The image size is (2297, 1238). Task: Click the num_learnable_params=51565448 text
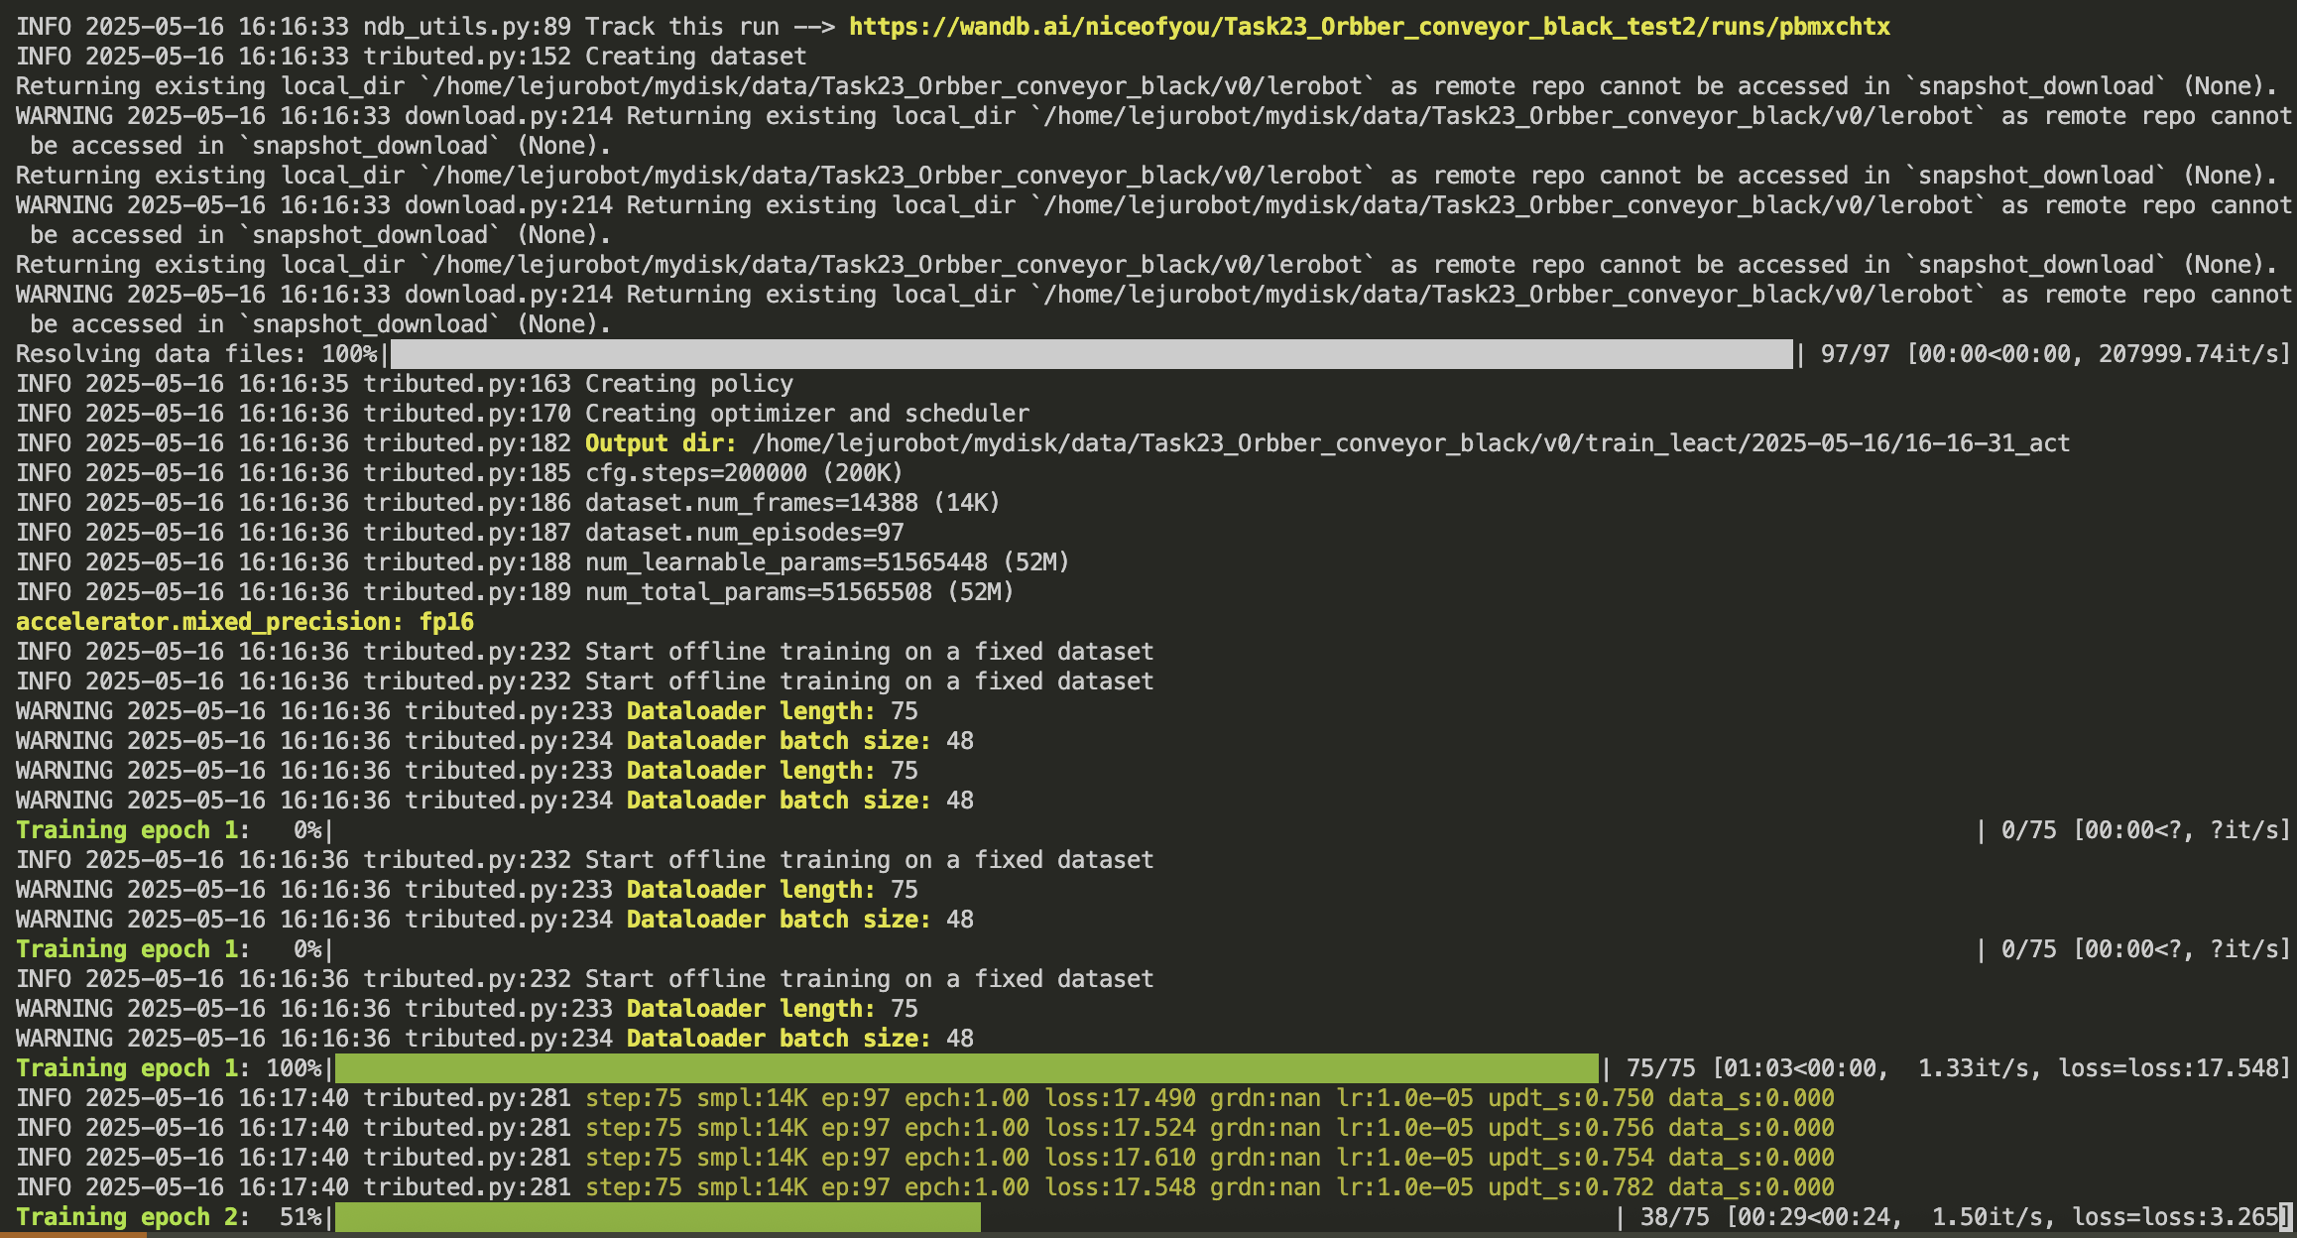(826, 562)
